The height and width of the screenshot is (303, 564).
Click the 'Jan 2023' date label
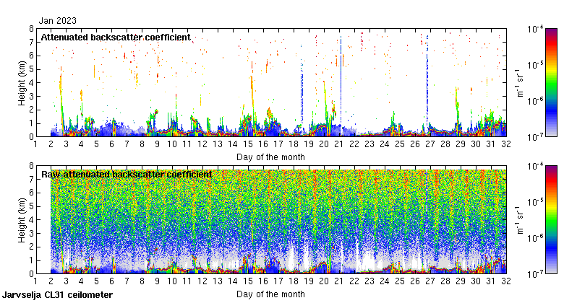[58, 21]
